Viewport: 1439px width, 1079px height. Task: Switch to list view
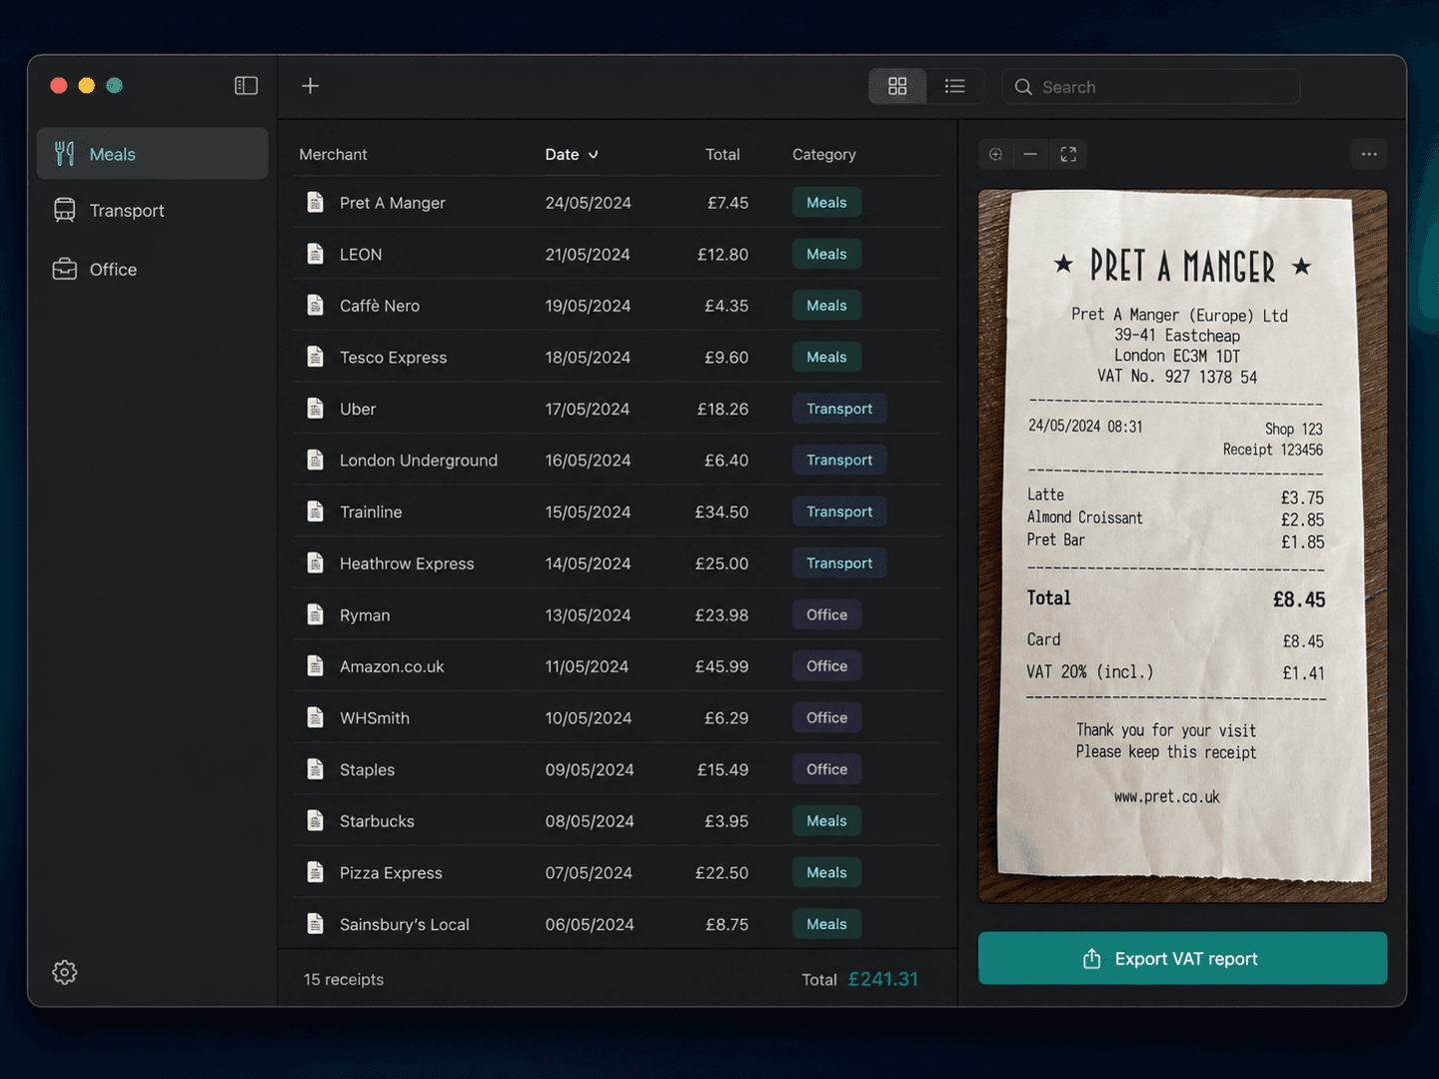(x=954, y=87)
